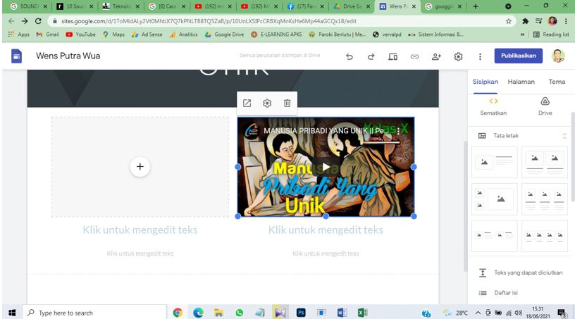Delete the selected video with trash icon
The width and height of the screenshot is (575, 319).
[x=287, y=104]
